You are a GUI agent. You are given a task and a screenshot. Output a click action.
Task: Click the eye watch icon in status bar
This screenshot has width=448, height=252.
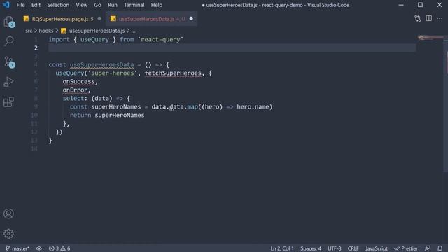coord(39,248)
